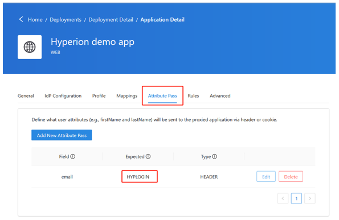Switch to the Advanced tab

pyautogui.click(x=220, y=96)
